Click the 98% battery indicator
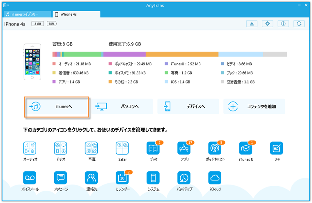Viewport: 312px width, 203px height. pyautogui.click(x=52, y=24)
